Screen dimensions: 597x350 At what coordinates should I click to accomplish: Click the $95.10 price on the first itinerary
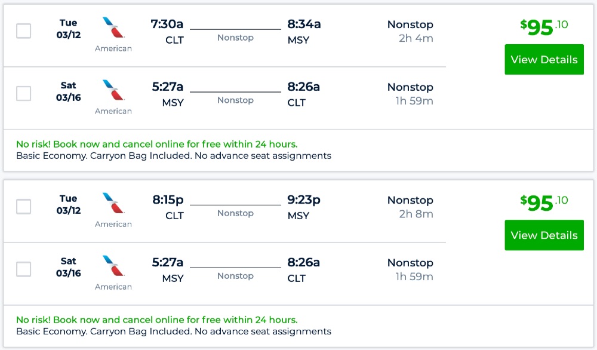(x=544, y=27)
